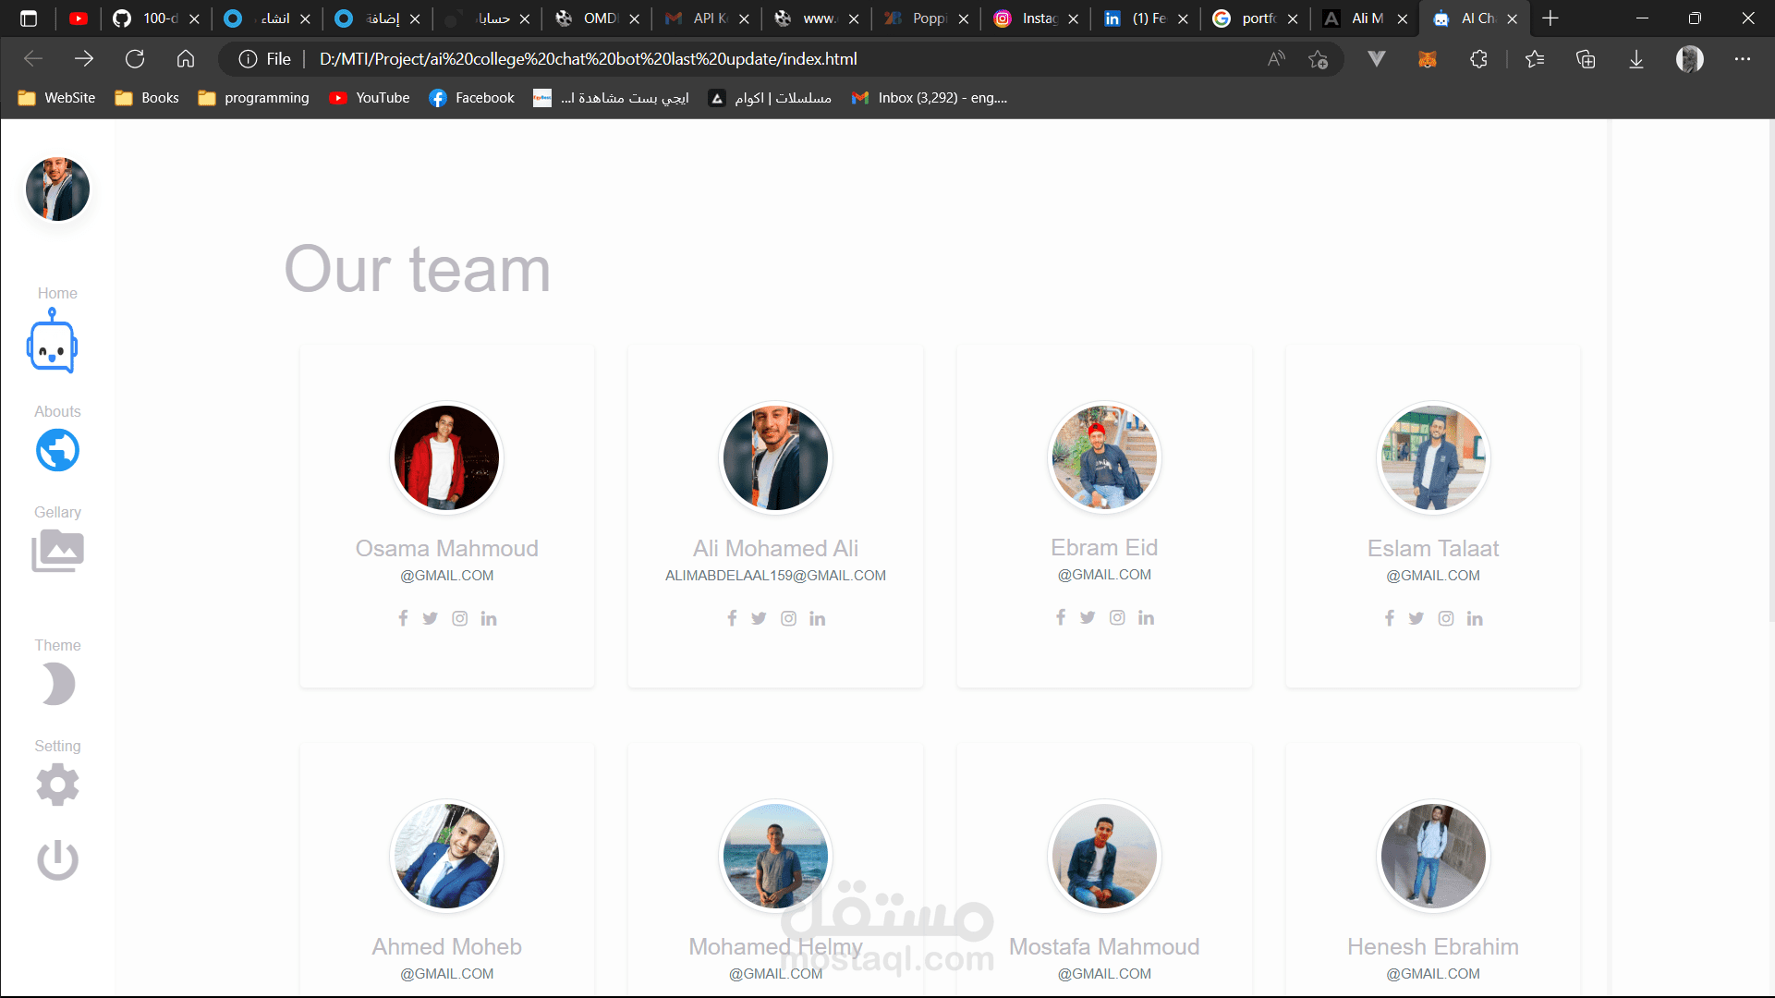This screenshot has height=998, width=1775.
Task: Open Ali Mohamed Ali's Twitter icon
Action: point(759,618)
